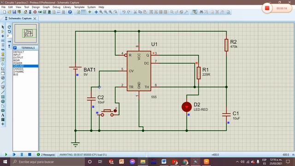Open the Design menu
This screenshot has height=166, width=295.
36,7
